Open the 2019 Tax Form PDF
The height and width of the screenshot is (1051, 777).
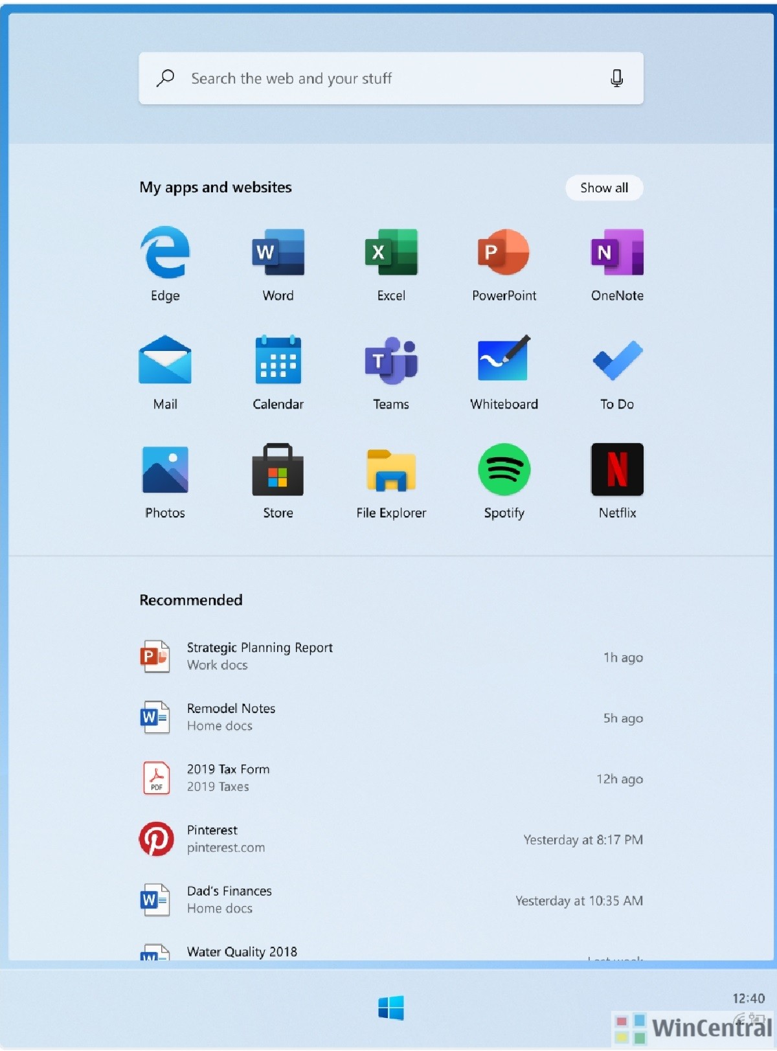pos(391,778)
